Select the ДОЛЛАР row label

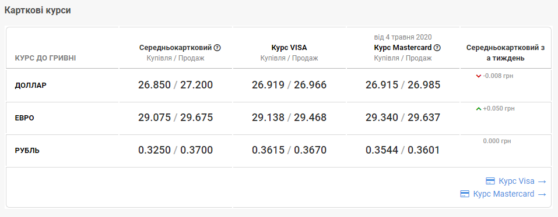point(30,86)
